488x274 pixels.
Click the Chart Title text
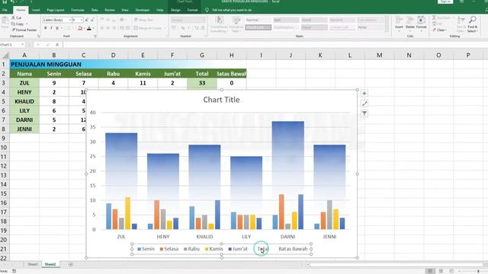coord(221,100)
